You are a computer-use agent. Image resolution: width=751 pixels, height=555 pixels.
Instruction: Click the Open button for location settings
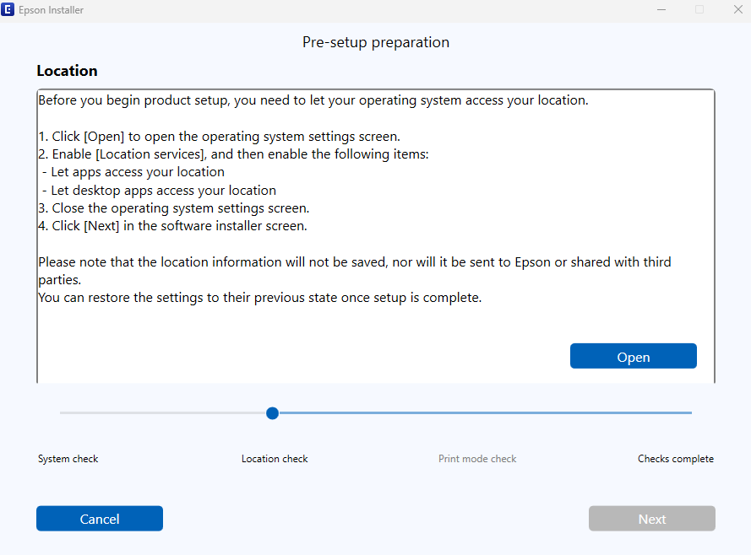coord(634,356)
